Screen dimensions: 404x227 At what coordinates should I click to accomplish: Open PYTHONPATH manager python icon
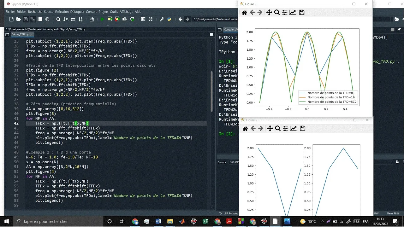coord(169,19)
